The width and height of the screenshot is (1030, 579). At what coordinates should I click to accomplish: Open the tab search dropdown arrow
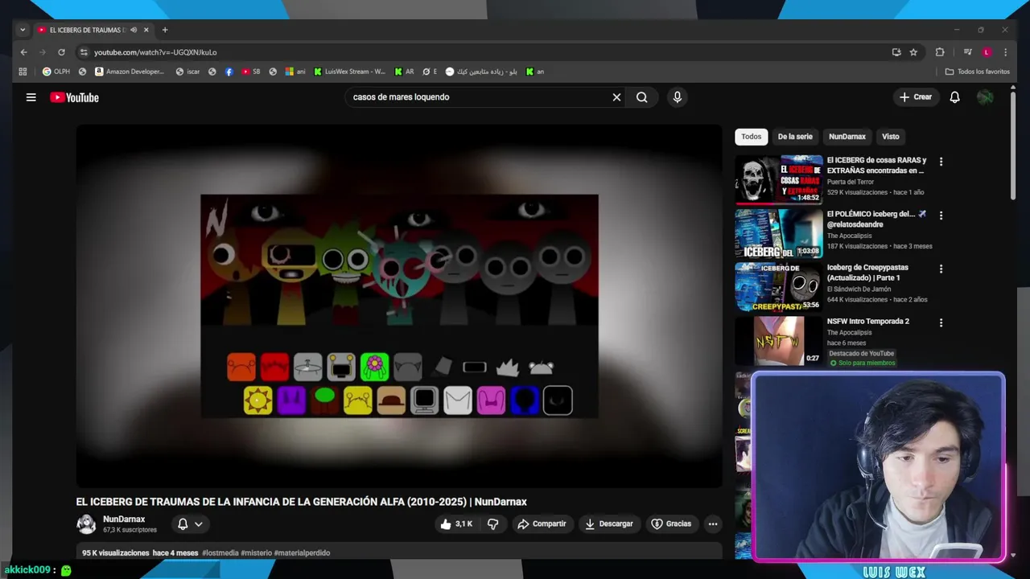pos(23,30)
